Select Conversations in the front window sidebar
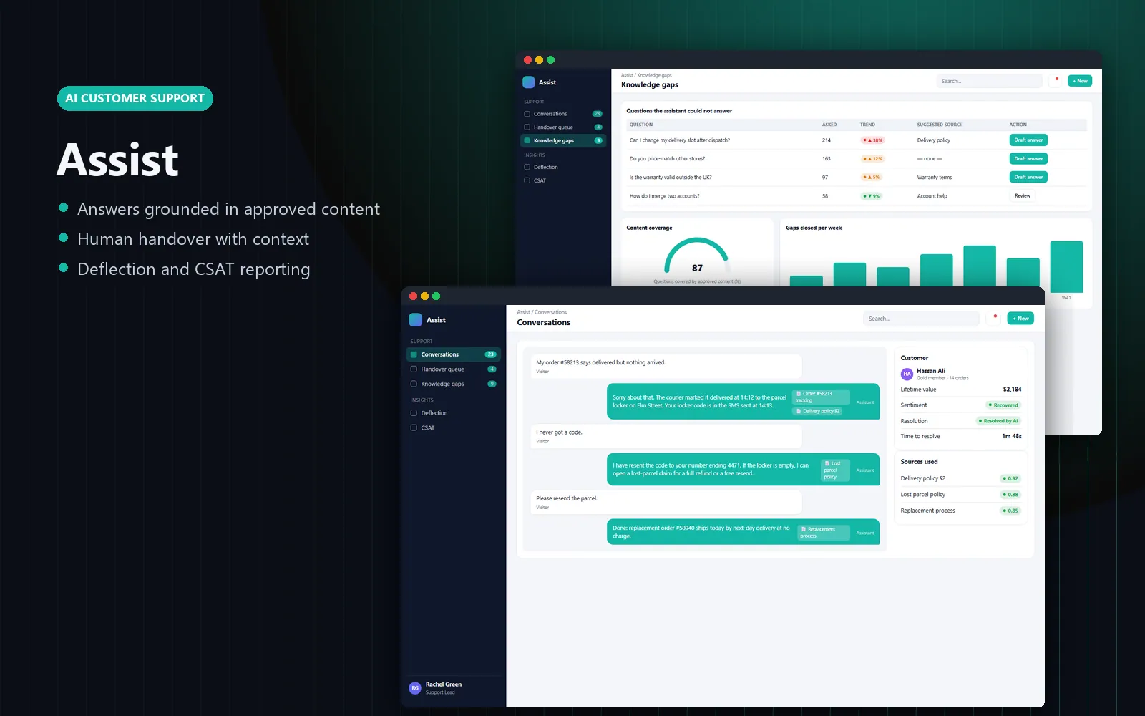The height and width of the screenshot is (716, 1145). [x=454, y=354]
